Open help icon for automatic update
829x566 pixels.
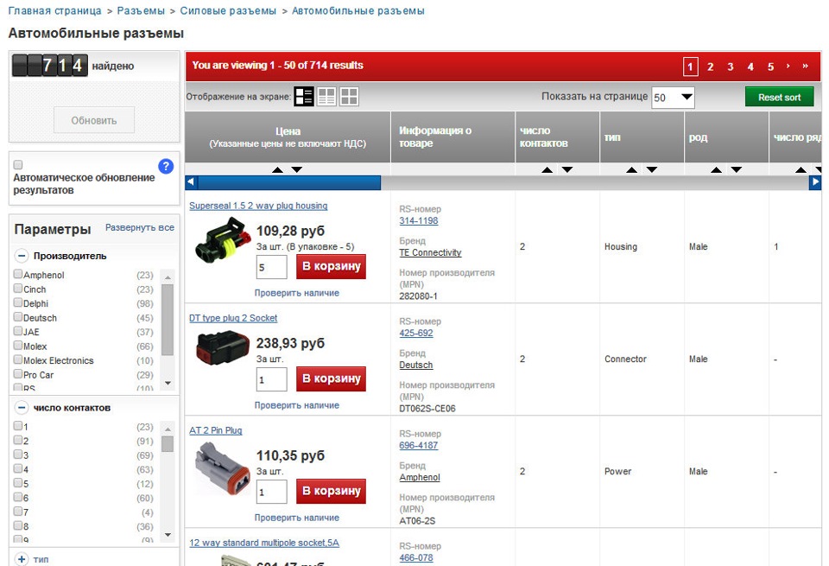coord(166,166)
